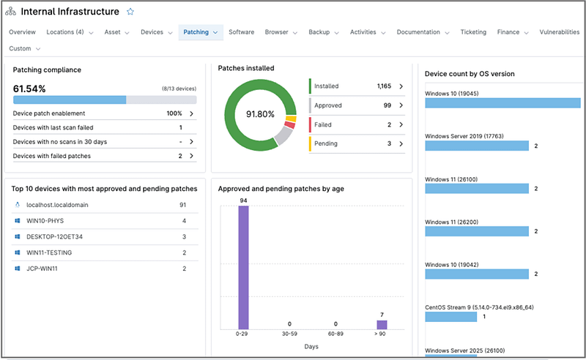Click the 91.80% donut center value
The width and height of the screenshot is (586, 360).
click(260, 114)
